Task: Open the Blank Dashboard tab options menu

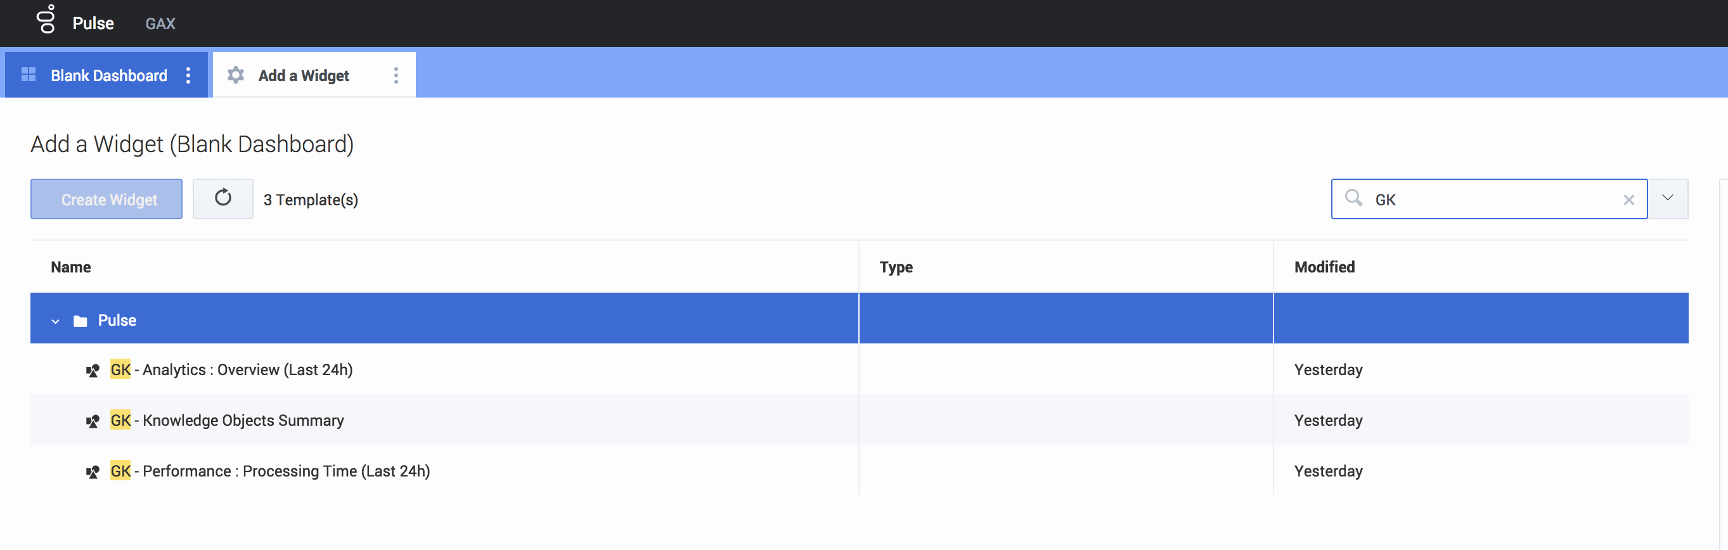Action: coord(188,75)
